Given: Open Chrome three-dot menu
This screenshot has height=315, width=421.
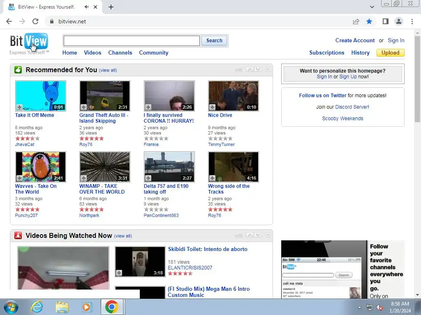Looking at the screenshot, I should coord(412,21).
